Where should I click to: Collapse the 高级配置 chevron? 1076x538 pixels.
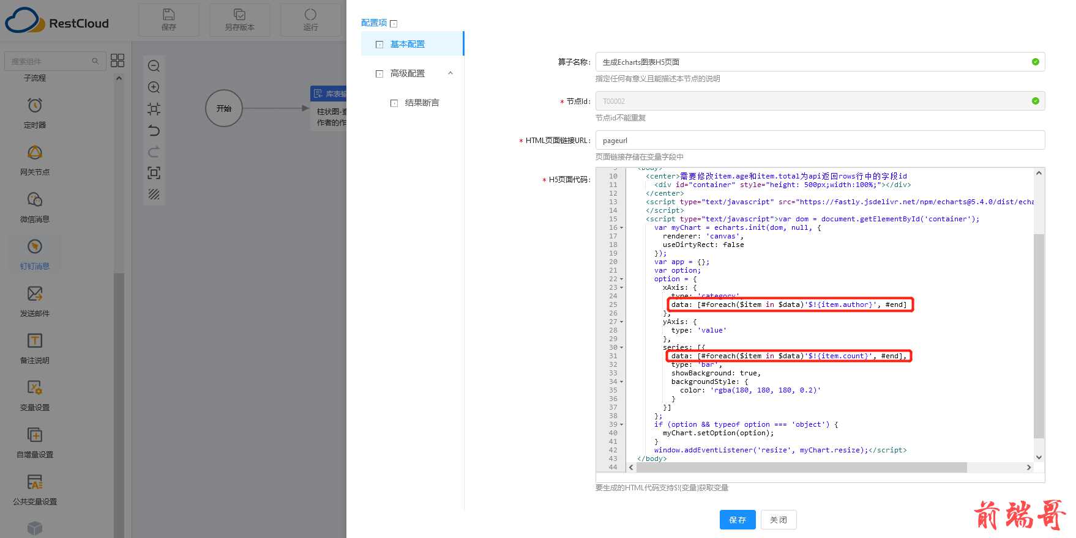[x=450, y=73]
